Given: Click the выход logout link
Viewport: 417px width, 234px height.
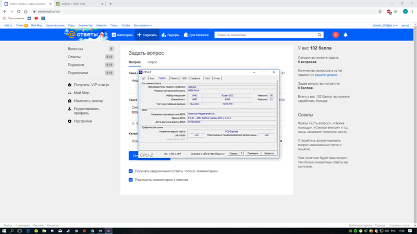Looking at the screenshot, I should pos(406,25).
